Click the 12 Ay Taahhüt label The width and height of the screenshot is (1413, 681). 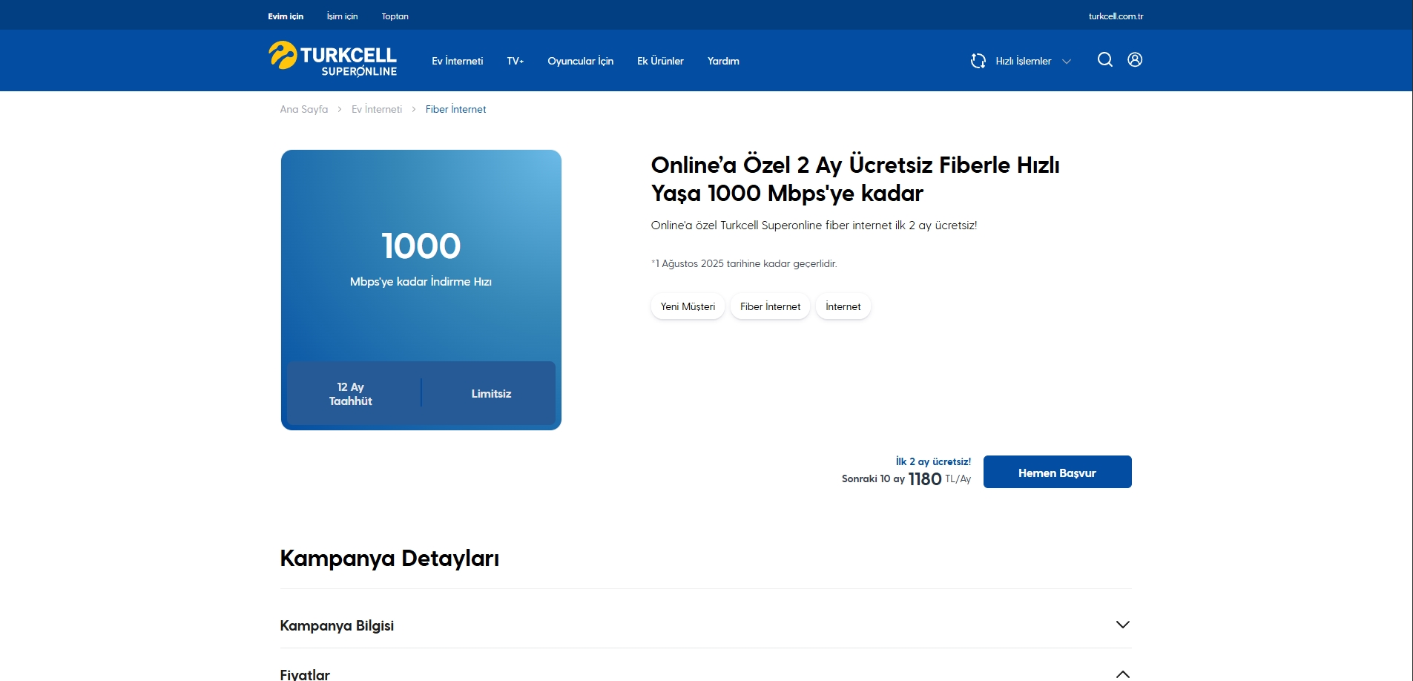click(x=351, y=394)
